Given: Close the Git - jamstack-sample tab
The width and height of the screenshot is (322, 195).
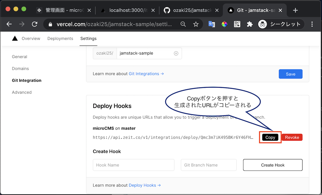Looking at the screenshot, I should coord(280,10).
